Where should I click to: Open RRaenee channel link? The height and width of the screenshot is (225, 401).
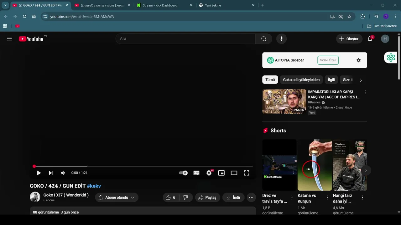314,102
